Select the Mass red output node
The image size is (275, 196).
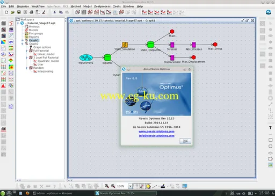coord(172,32)
